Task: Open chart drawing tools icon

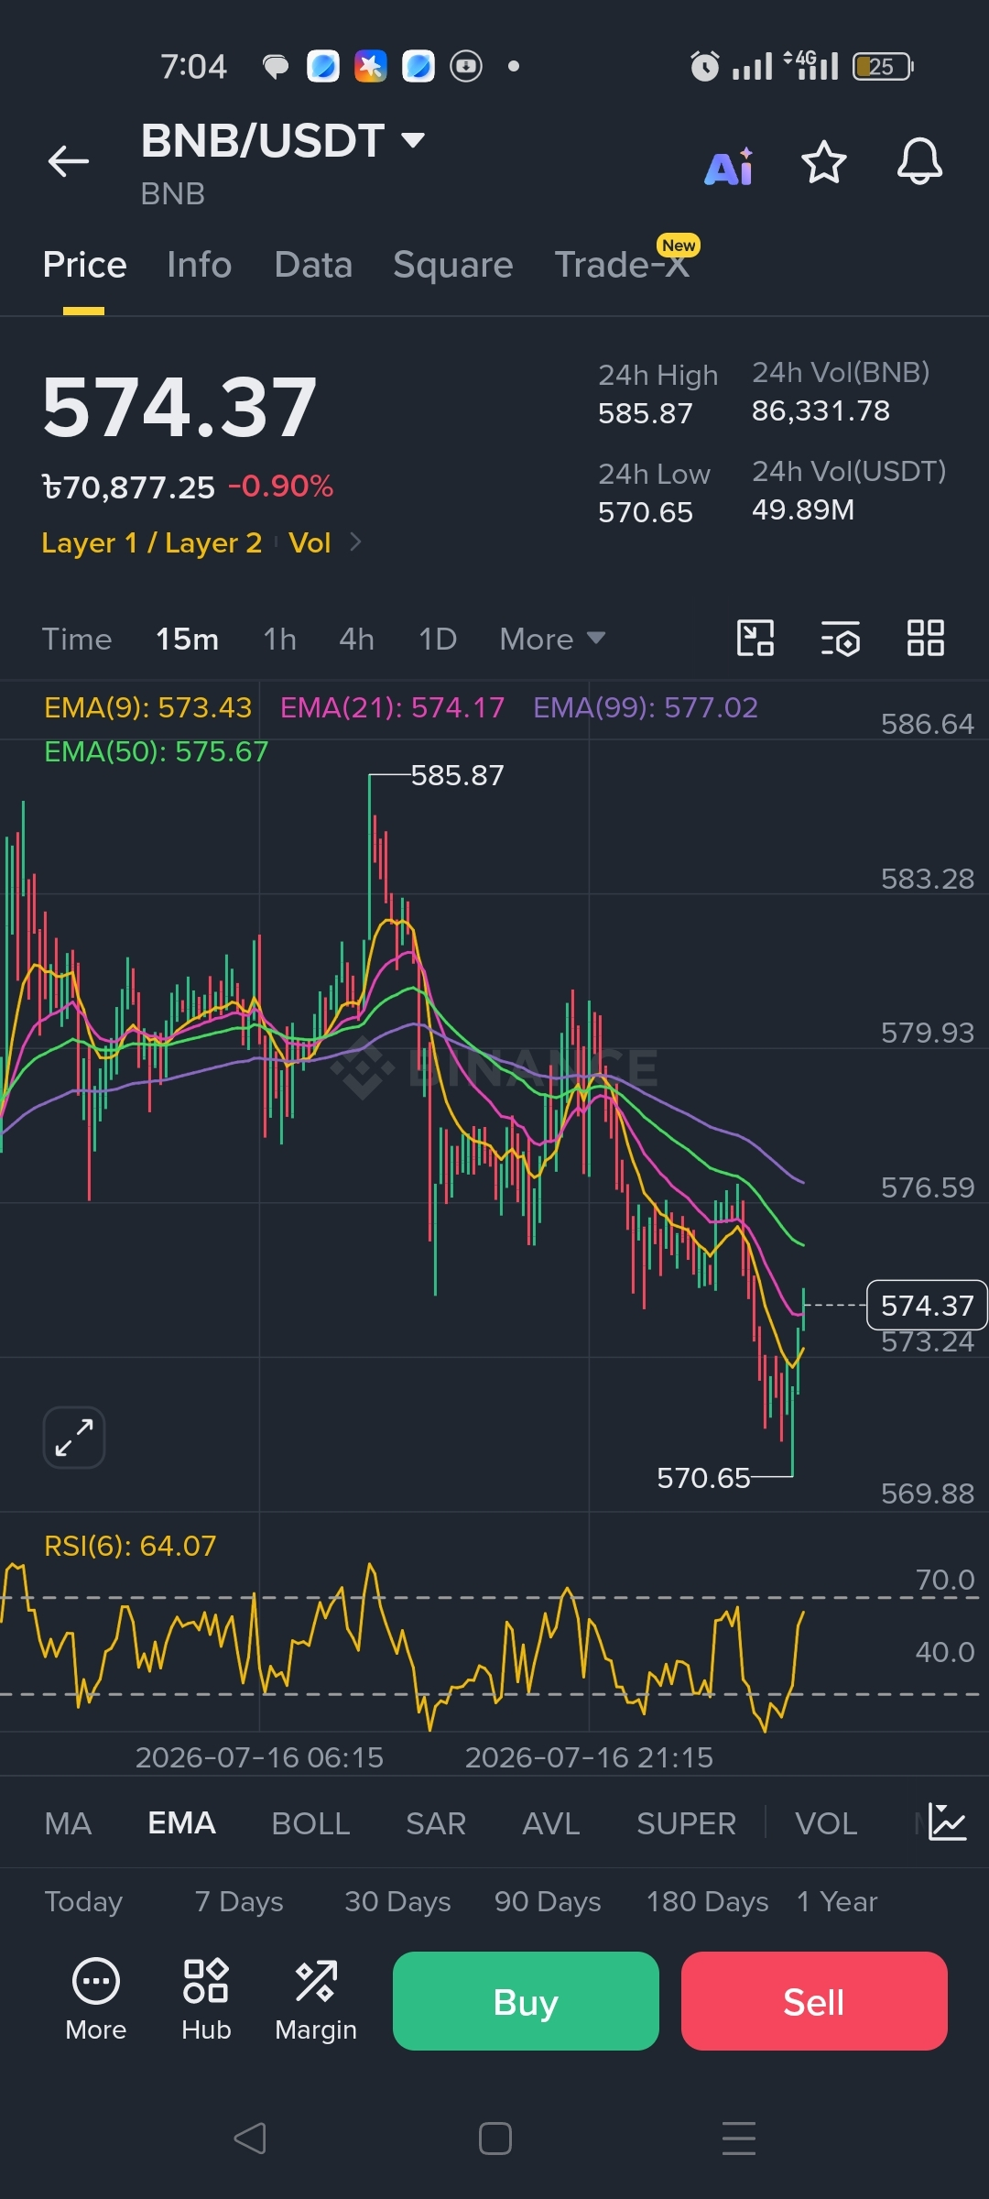Action: click(x=755, y=638)
